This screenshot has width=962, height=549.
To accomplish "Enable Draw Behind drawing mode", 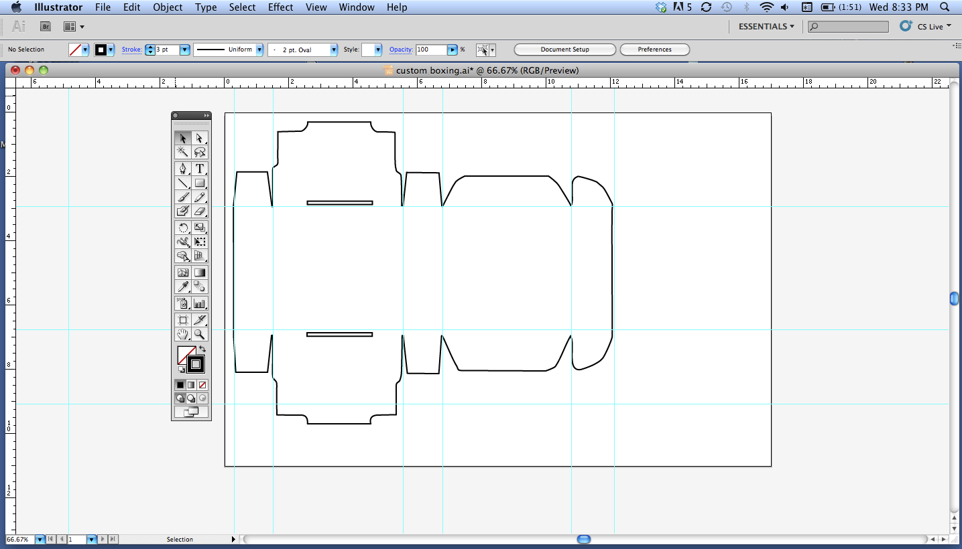I will pyautogui.click(x=191, y=398).
